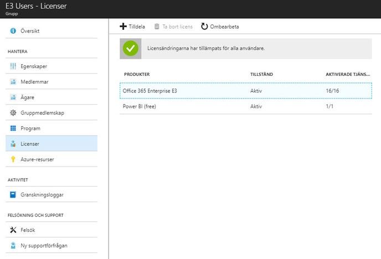The height and width of the screenshot is (259, 381).
Task: Click the Program grid icon
Action: click(x=13, y=128)
